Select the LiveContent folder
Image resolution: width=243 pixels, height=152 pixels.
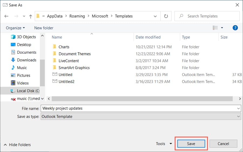pos(69,61)
